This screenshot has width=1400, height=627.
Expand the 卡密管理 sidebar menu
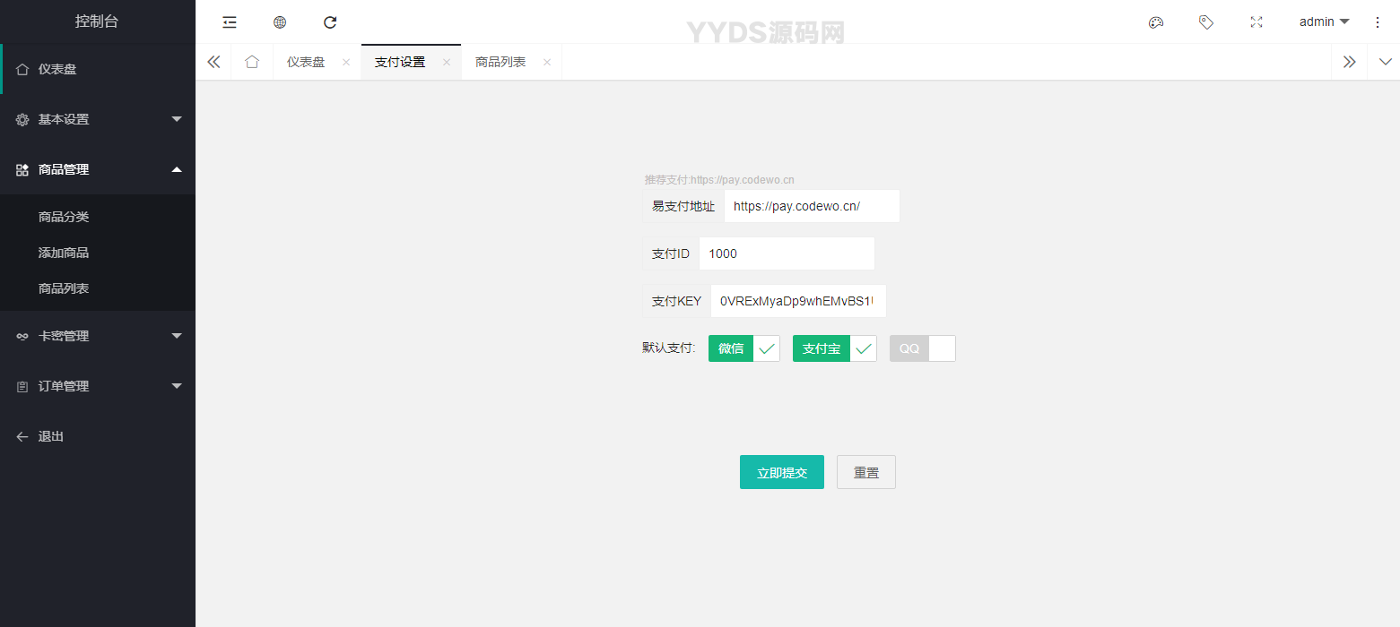(x=98, y=336)
